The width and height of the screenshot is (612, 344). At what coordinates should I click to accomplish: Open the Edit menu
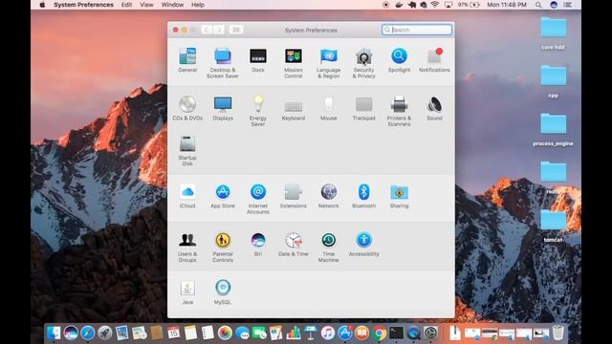coord(126,5)
